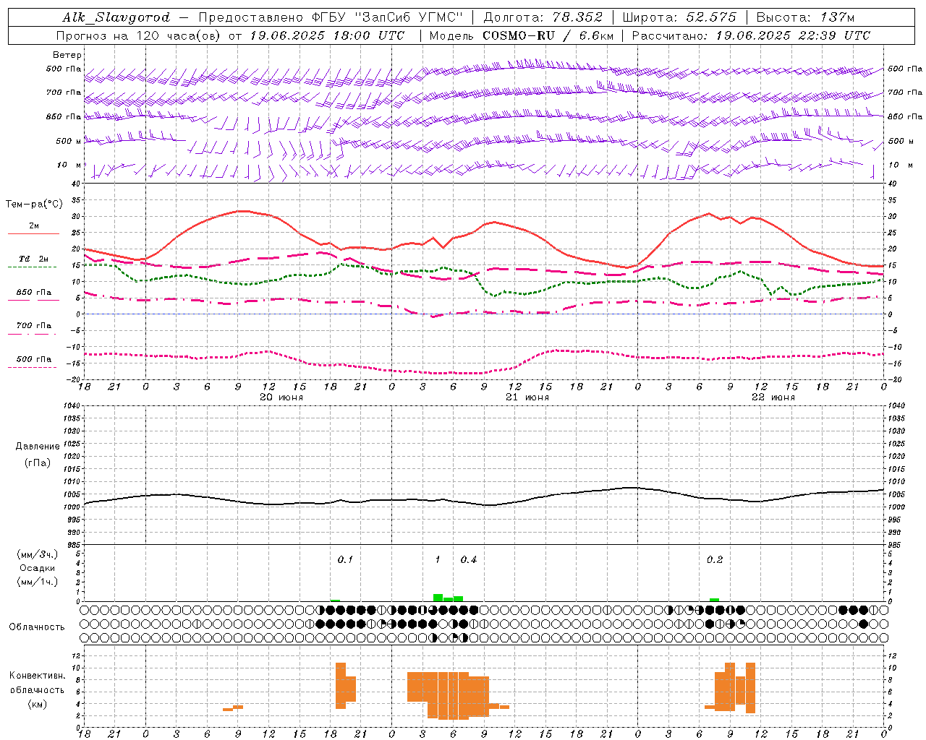Select the Ветер wind panel label

click(67, 55)
